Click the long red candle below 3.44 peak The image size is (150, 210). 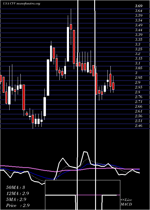click(x=74, y=47)
